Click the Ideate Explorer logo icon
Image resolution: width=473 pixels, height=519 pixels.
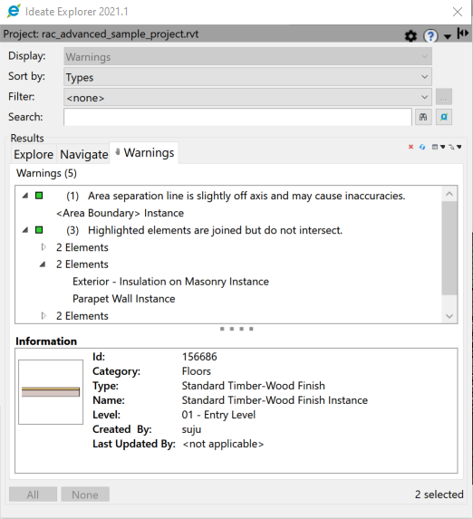(x=14, y=11)
